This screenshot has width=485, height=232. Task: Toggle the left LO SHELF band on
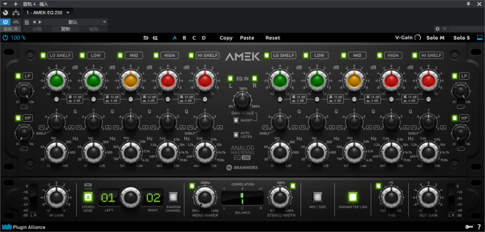point(43,56)
